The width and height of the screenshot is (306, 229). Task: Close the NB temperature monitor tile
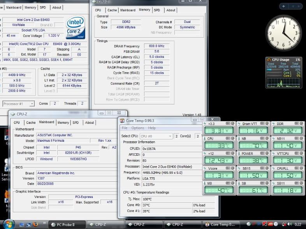[x=267, y=138]
